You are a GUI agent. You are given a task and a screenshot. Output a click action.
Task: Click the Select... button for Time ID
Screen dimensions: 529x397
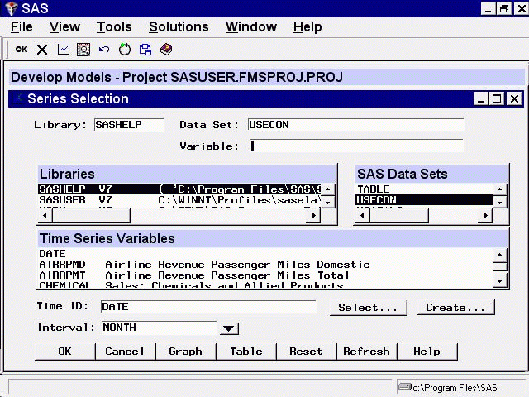368,308
